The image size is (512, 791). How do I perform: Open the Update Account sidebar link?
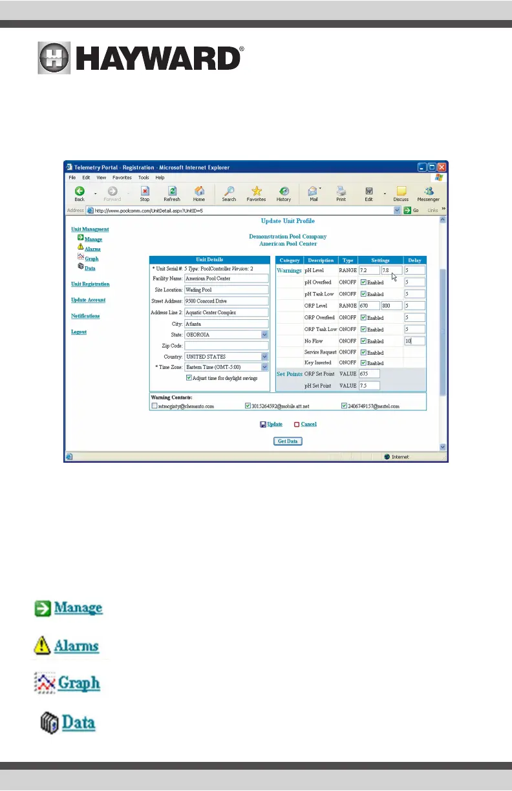89,300
